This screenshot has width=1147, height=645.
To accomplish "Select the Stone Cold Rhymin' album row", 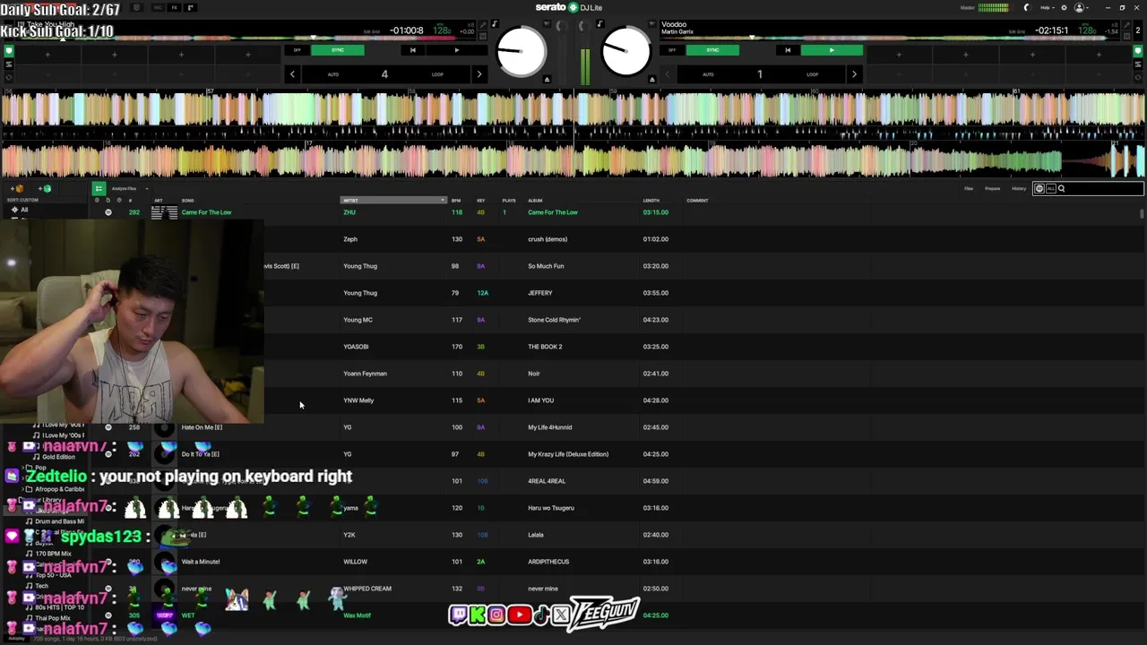I will [x=554, y=320].
